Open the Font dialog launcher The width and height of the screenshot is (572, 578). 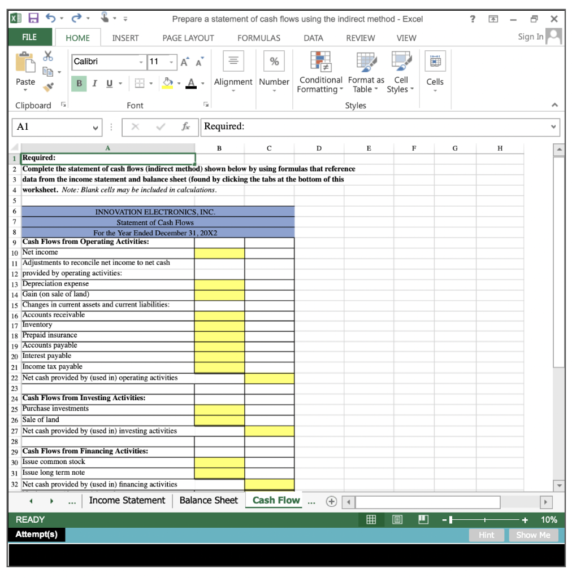206,104
